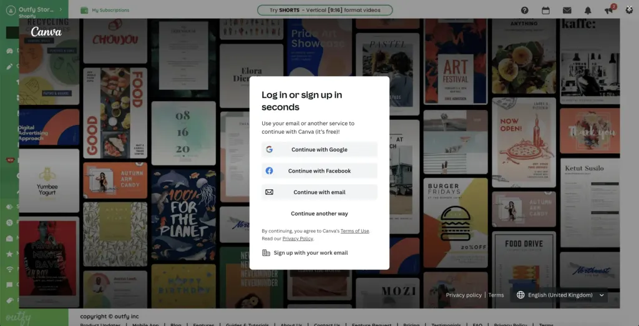This screenshot has width=639, height=326.
Task: Open the calendar icon in top bar
Action: (545, 11)
